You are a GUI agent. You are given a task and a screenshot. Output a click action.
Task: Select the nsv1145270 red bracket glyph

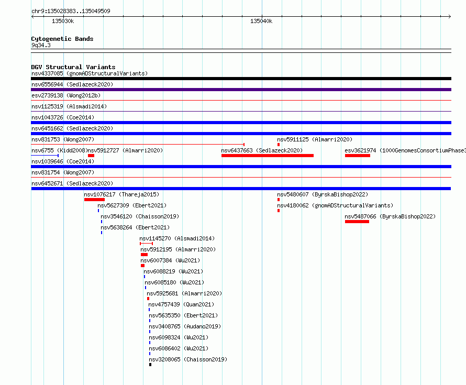146,244
